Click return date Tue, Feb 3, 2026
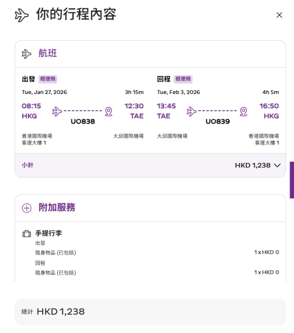 (178, 92)
